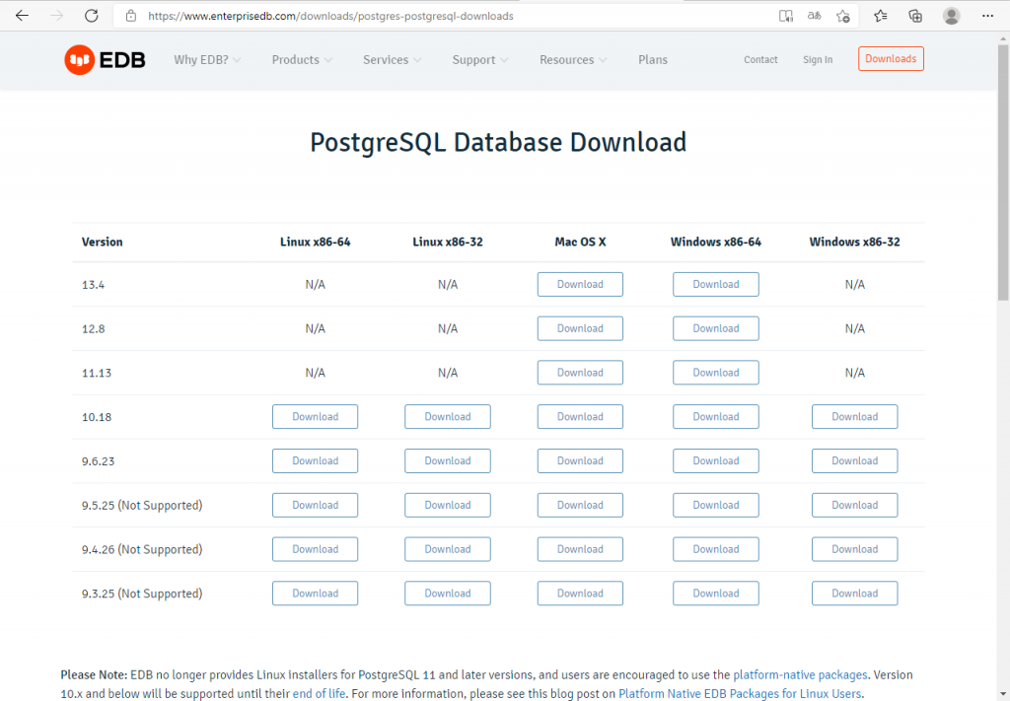Open the platform-native packages link
The height and width of the screenshot is (701, 1010).
[x=800, y=674]
